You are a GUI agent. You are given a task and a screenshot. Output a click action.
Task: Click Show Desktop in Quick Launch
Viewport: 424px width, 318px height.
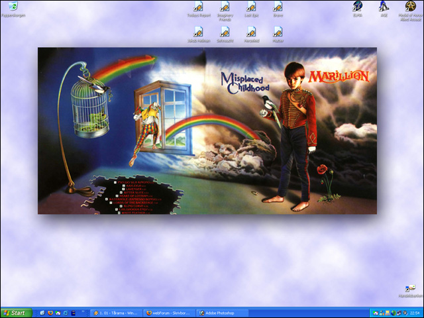[x=42, y=313]
